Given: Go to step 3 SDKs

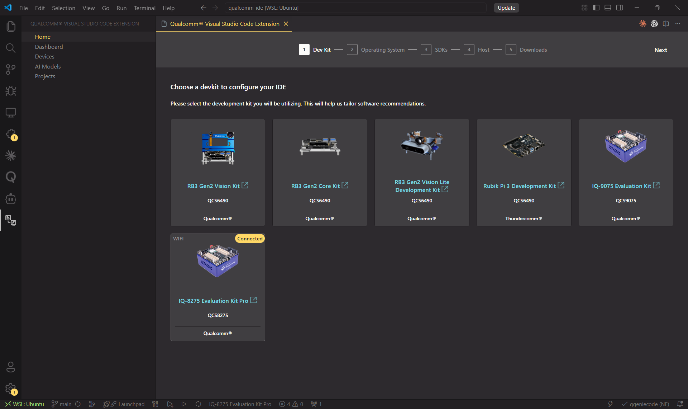Looking at the screenshot, I should [x=434, y=50].
